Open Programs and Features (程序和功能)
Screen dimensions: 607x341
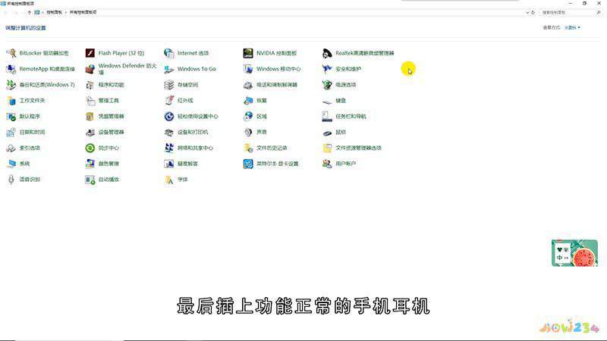click(105, 85)
